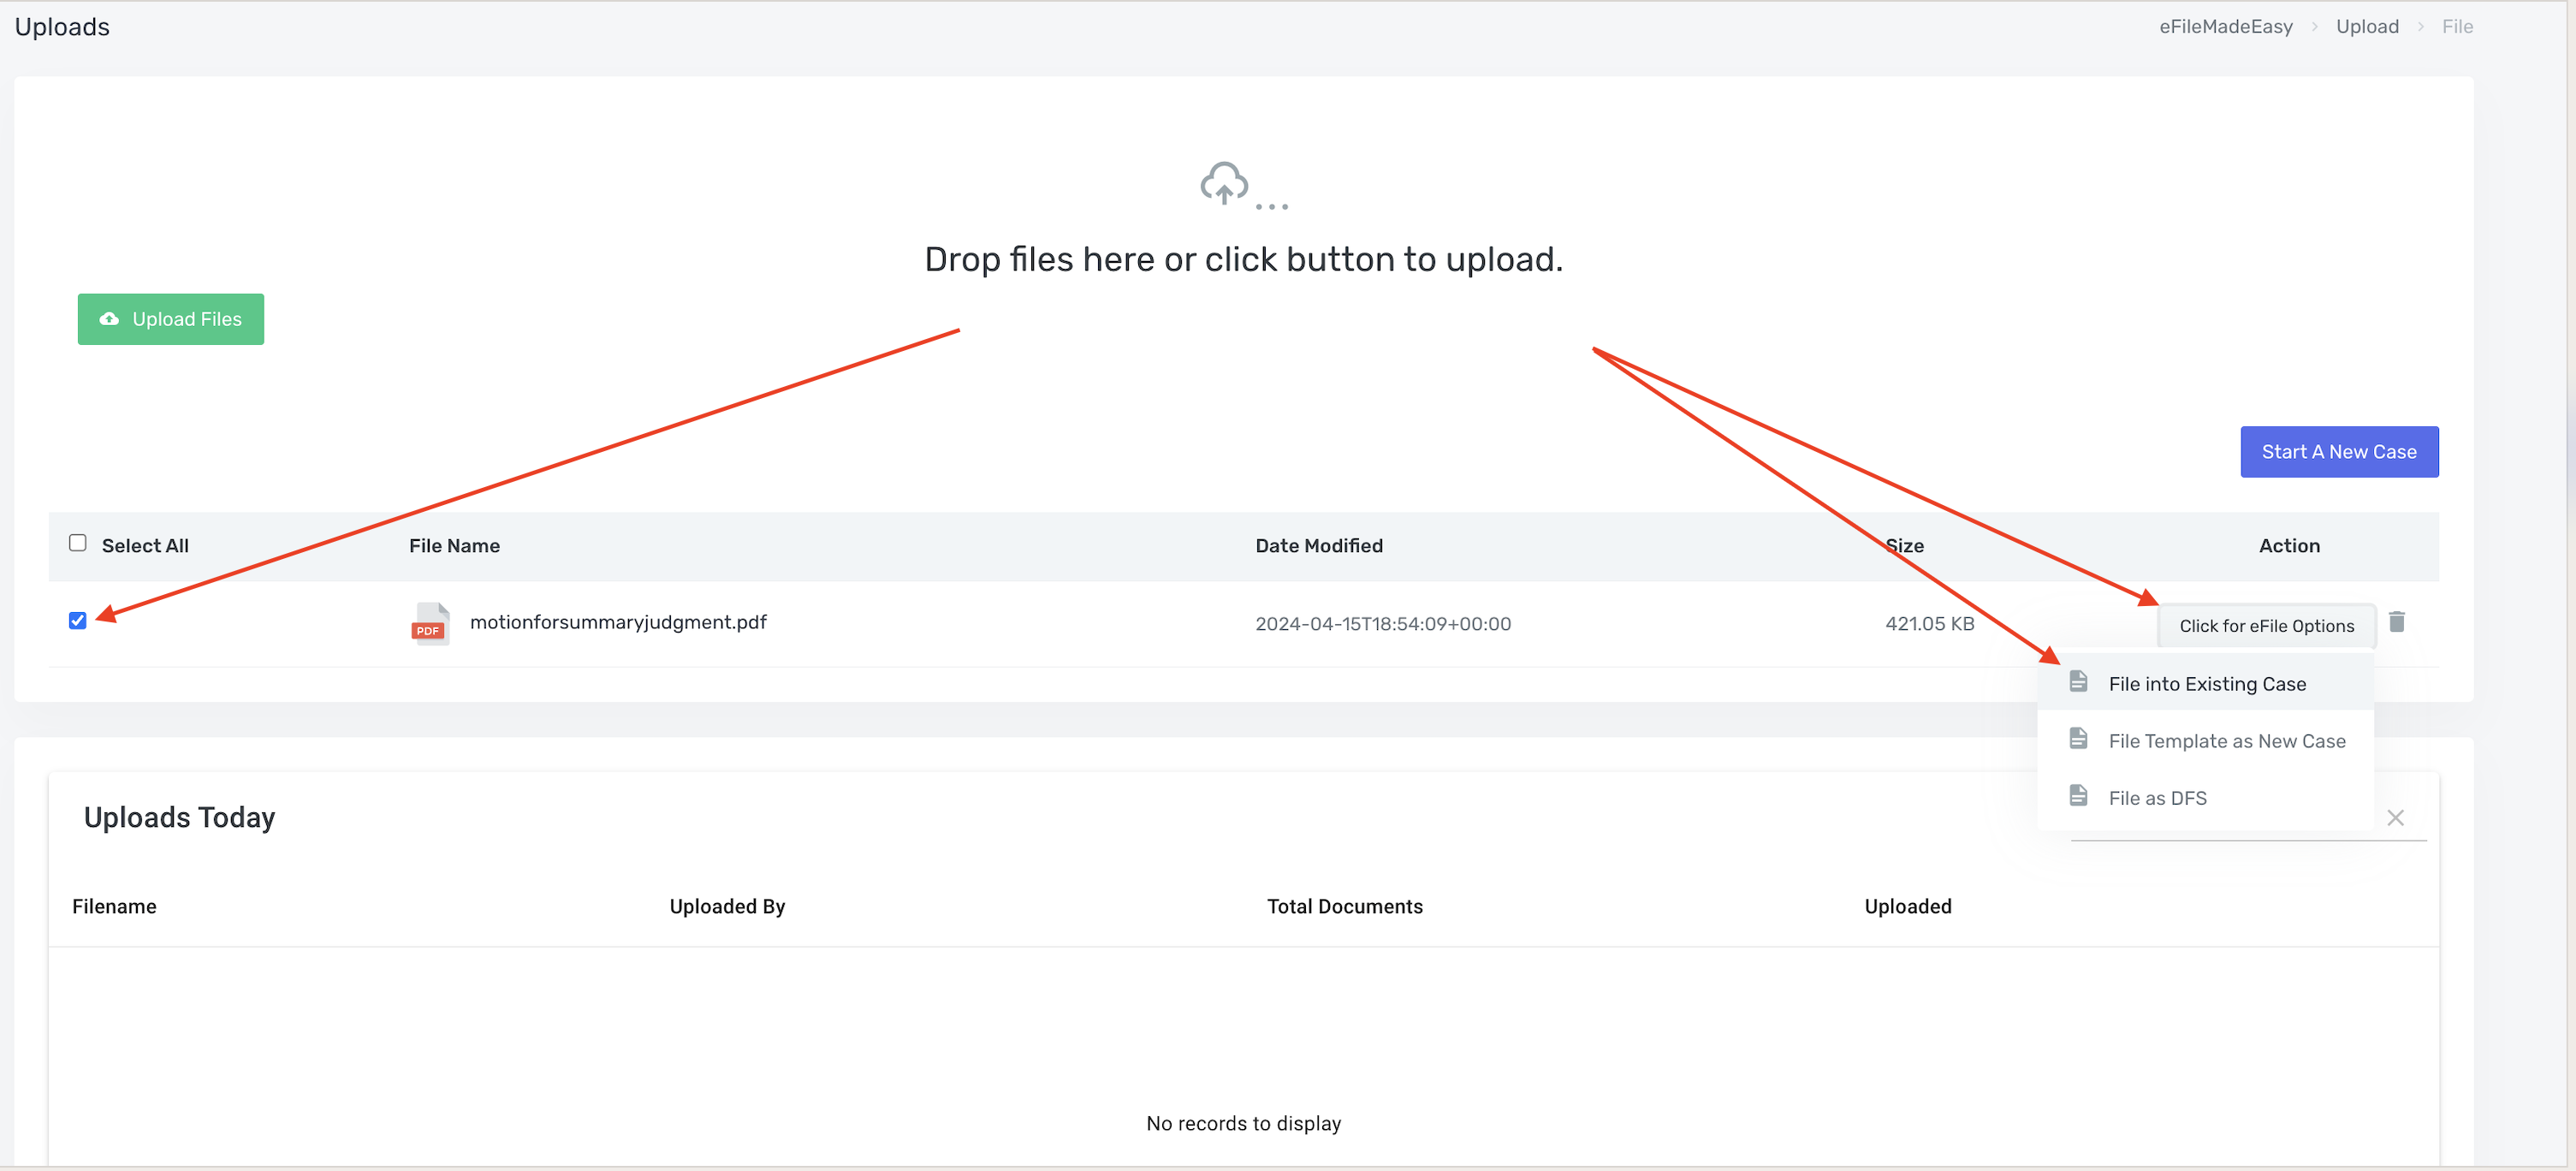Image resolution: width=2576 pixels, height=1171 pixels.
Task: Click the document icon beside File into Existing Case
Action: [x=2078, y=682]
